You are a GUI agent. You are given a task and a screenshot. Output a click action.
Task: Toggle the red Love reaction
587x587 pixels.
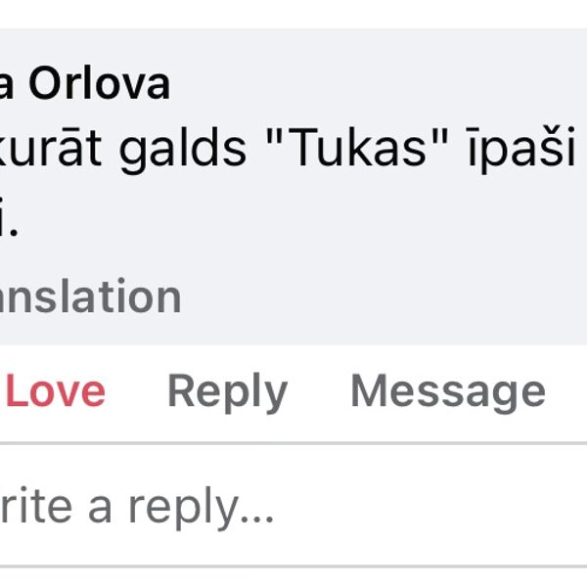[x=55, y=392]
